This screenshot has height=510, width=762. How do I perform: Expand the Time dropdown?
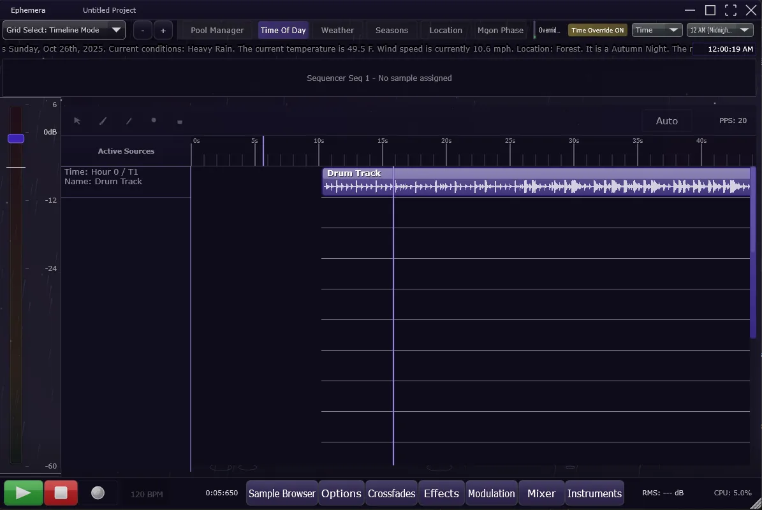pos(657,30)
